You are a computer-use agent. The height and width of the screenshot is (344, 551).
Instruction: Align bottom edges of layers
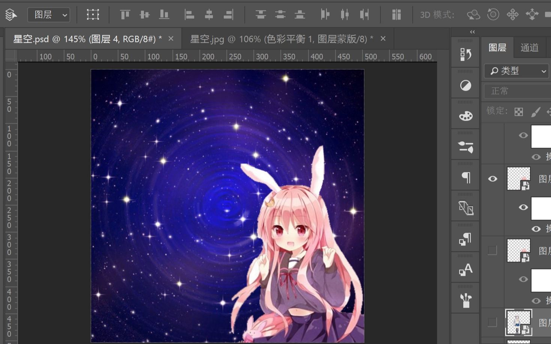pyautogui.click(x=164, y=15)
